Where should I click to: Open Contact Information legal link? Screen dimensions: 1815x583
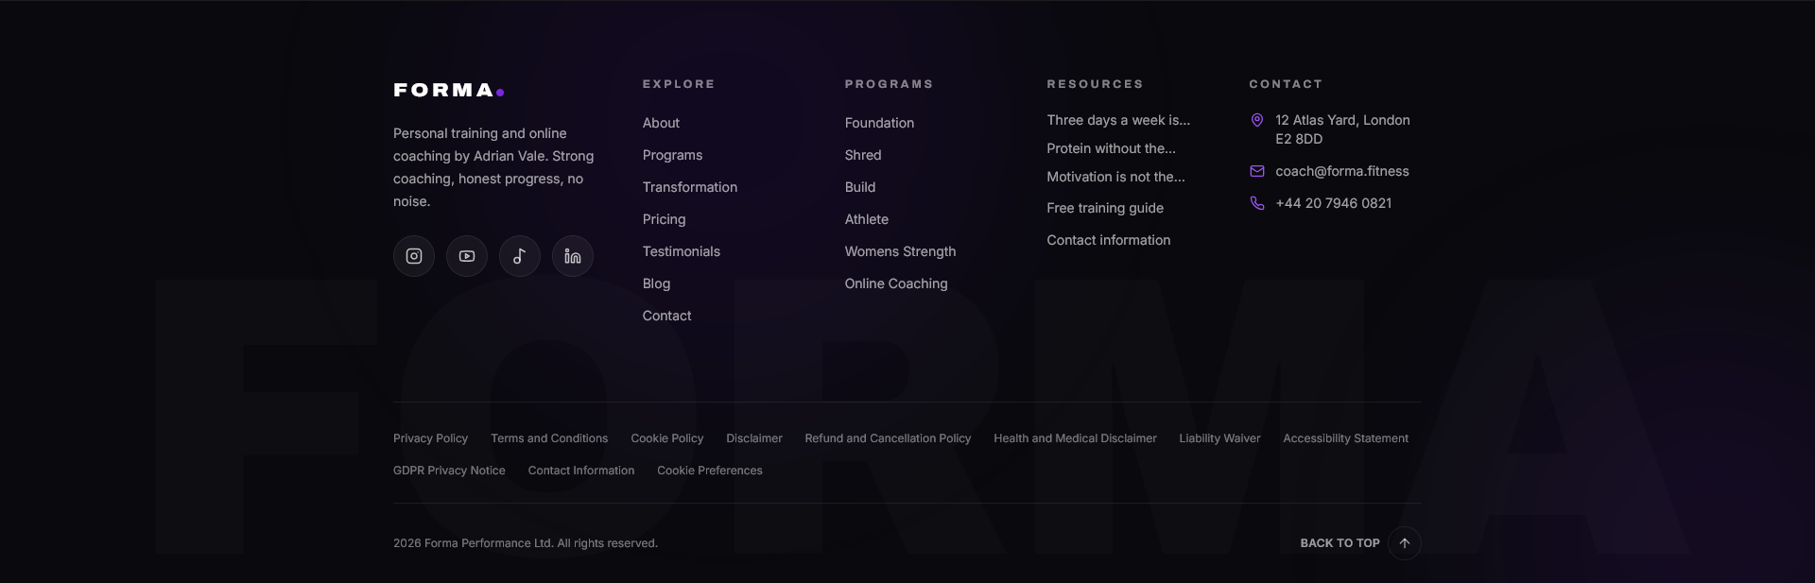(580, 471)
